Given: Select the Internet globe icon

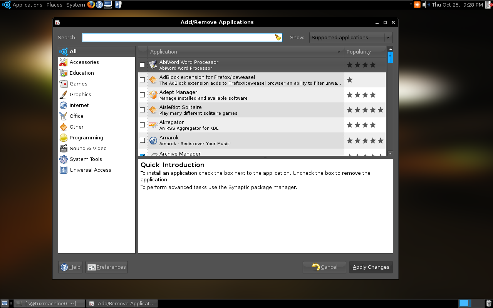Looking at the screenshot, I should 64,105.
